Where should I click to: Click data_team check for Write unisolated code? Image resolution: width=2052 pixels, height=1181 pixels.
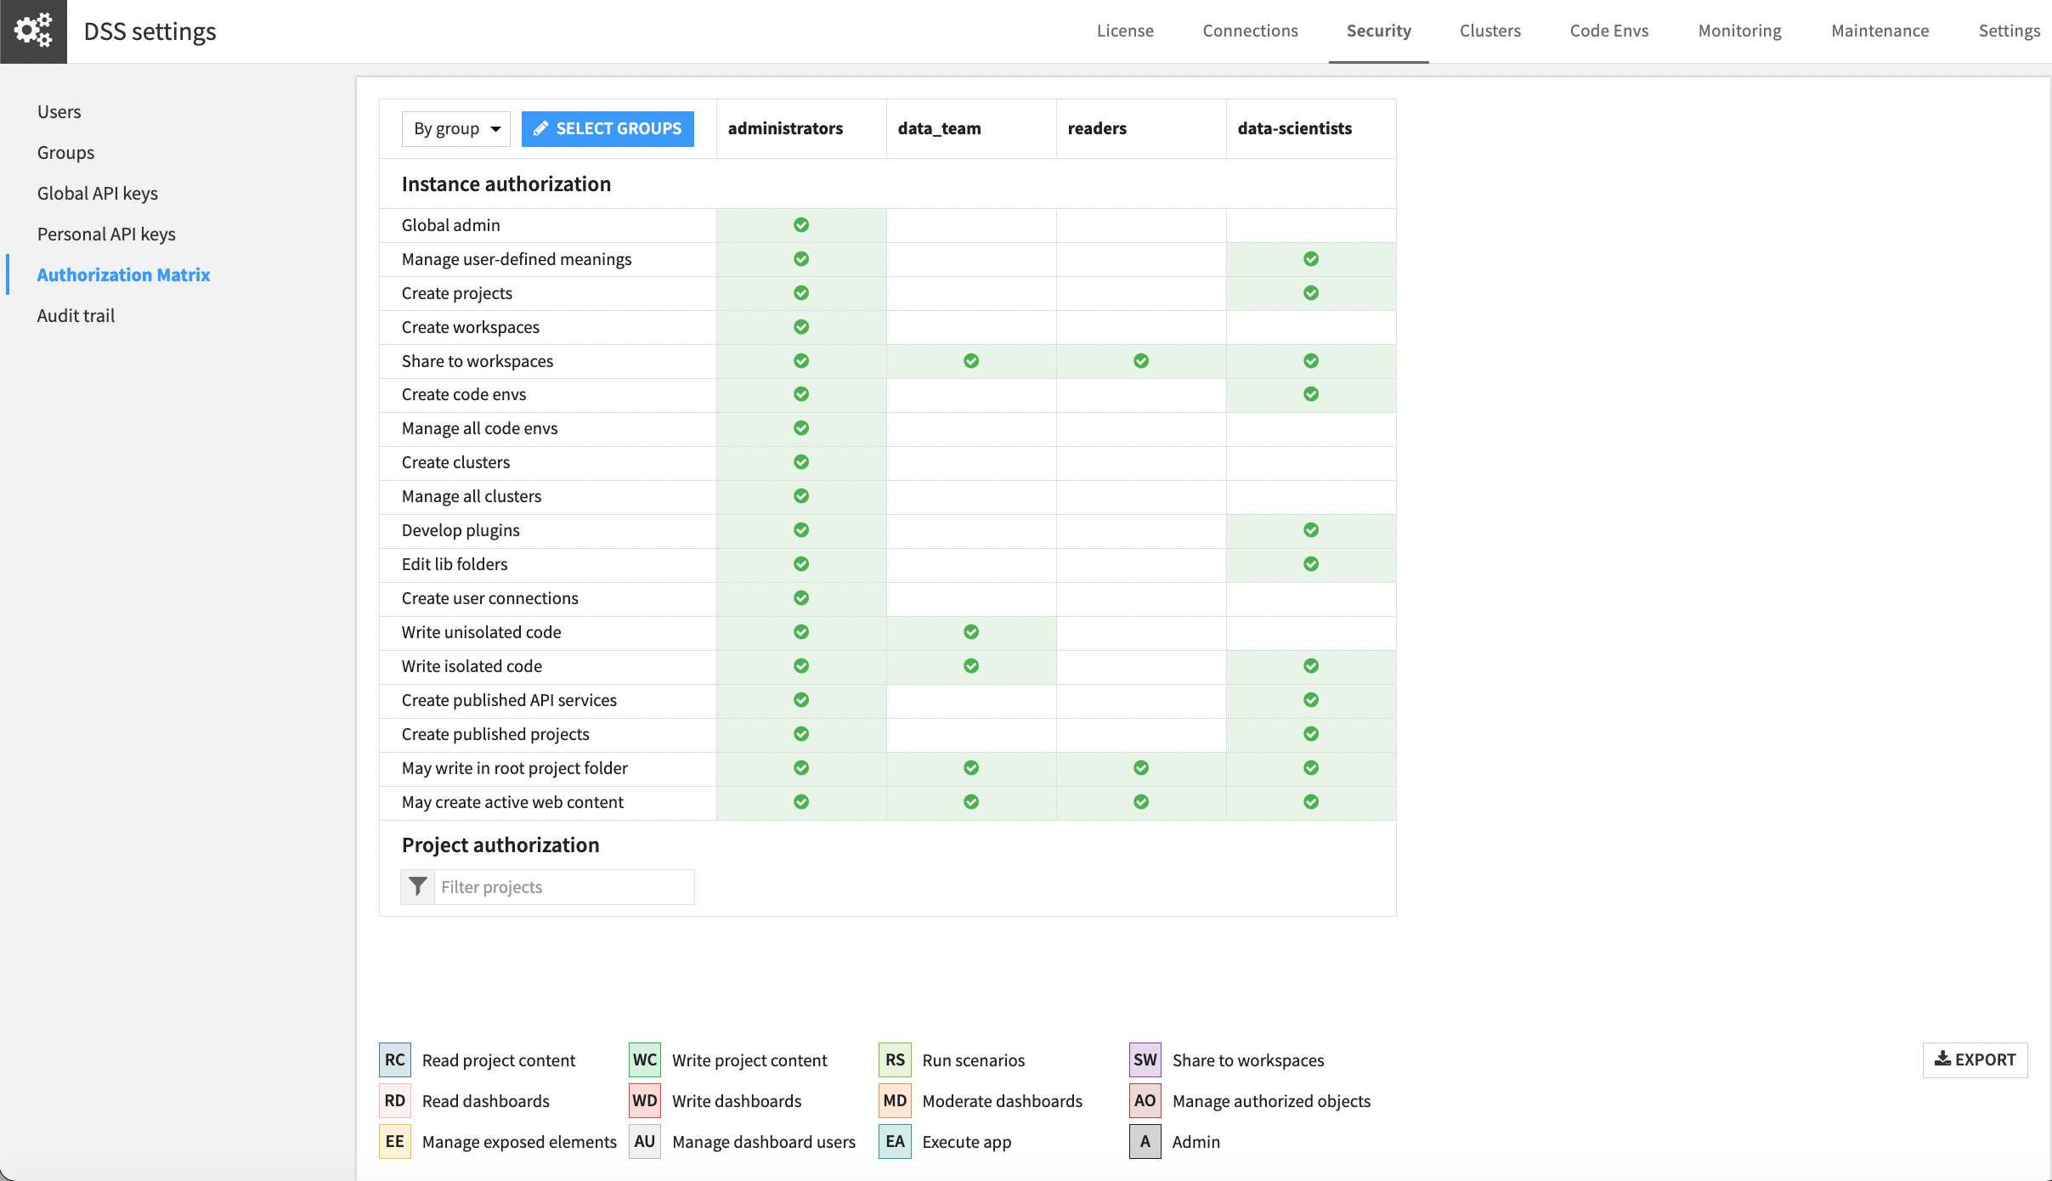(971, 632)
